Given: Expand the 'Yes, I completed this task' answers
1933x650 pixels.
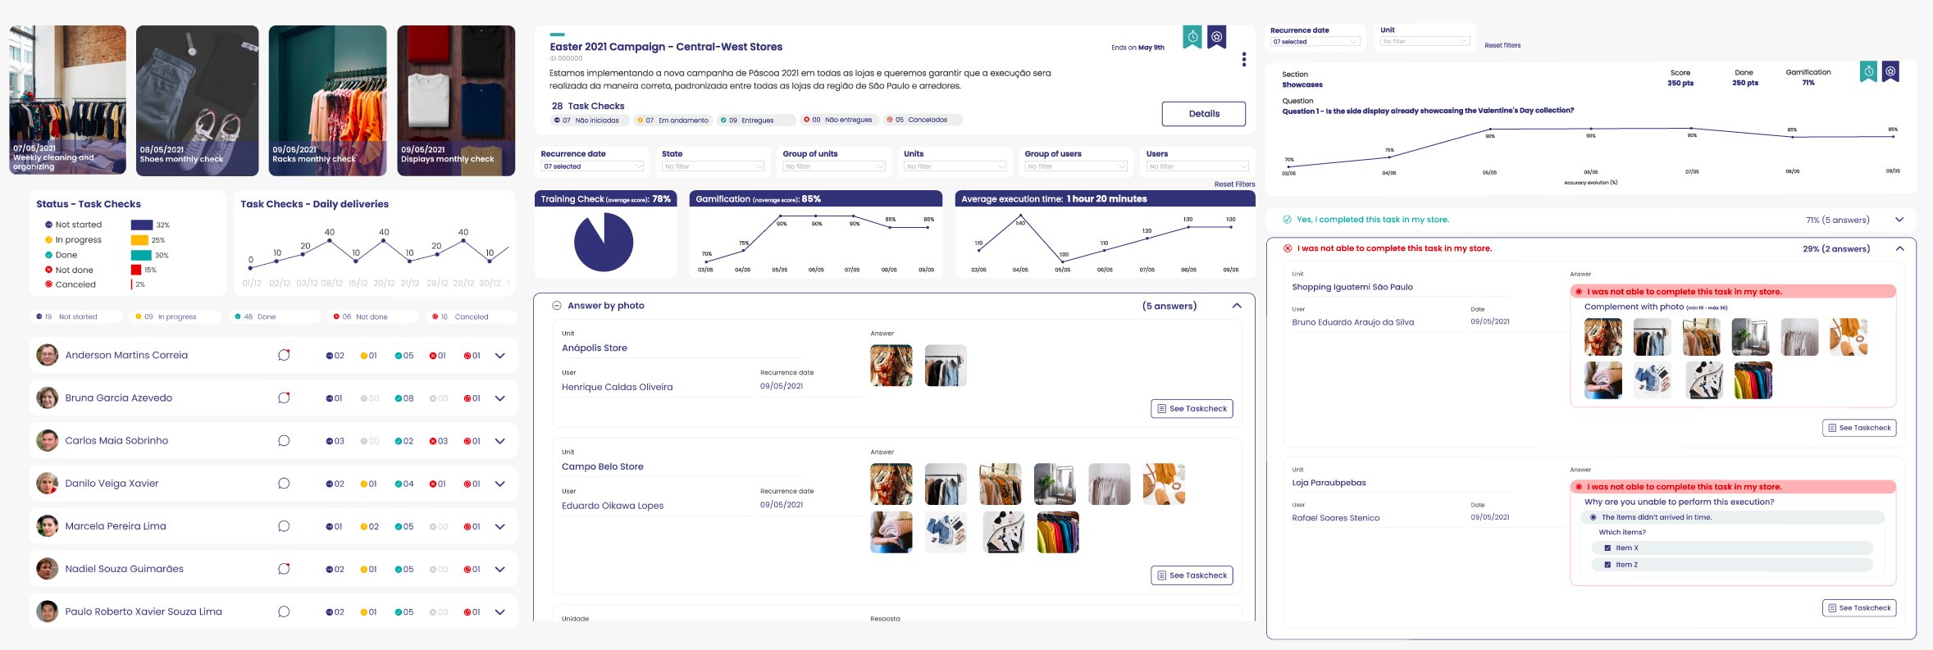Looking at the screenshot, I should [1899, 220].
